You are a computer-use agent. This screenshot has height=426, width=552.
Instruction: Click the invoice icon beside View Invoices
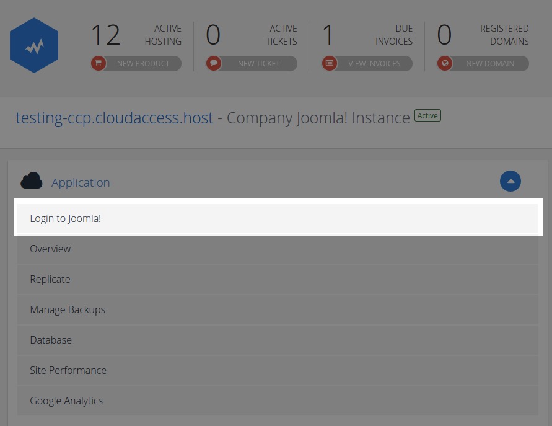[330, 63]
